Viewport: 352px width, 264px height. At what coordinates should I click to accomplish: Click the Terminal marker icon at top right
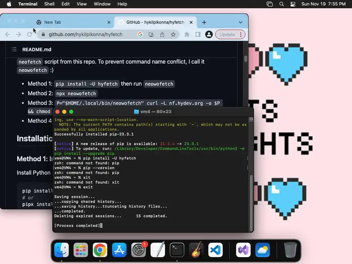point(251,119)
